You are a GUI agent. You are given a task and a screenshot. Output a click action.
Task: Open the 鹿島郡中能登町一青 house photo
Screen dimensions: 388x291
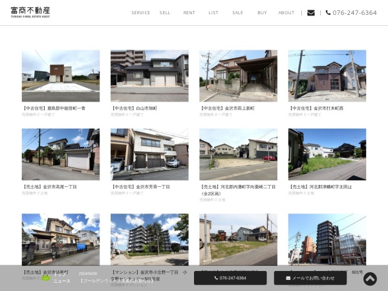tap(61, 76)
